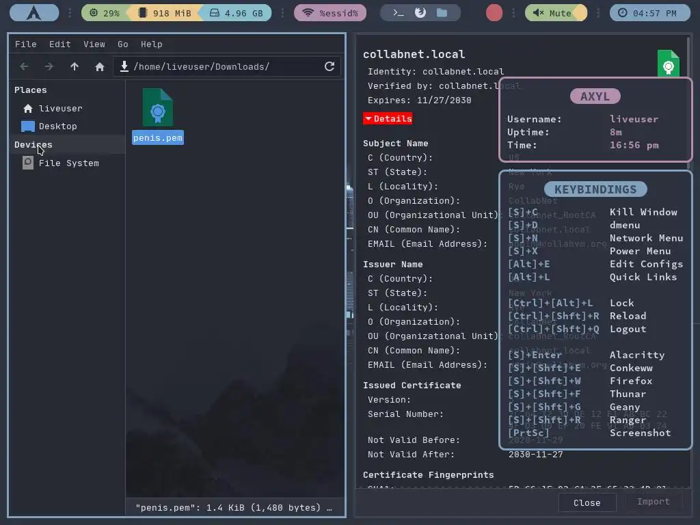Click the Arch Linux logo launcher
The width and height of the screenshot is (700, 525).
pyautogui.click(x=34, y=12)
